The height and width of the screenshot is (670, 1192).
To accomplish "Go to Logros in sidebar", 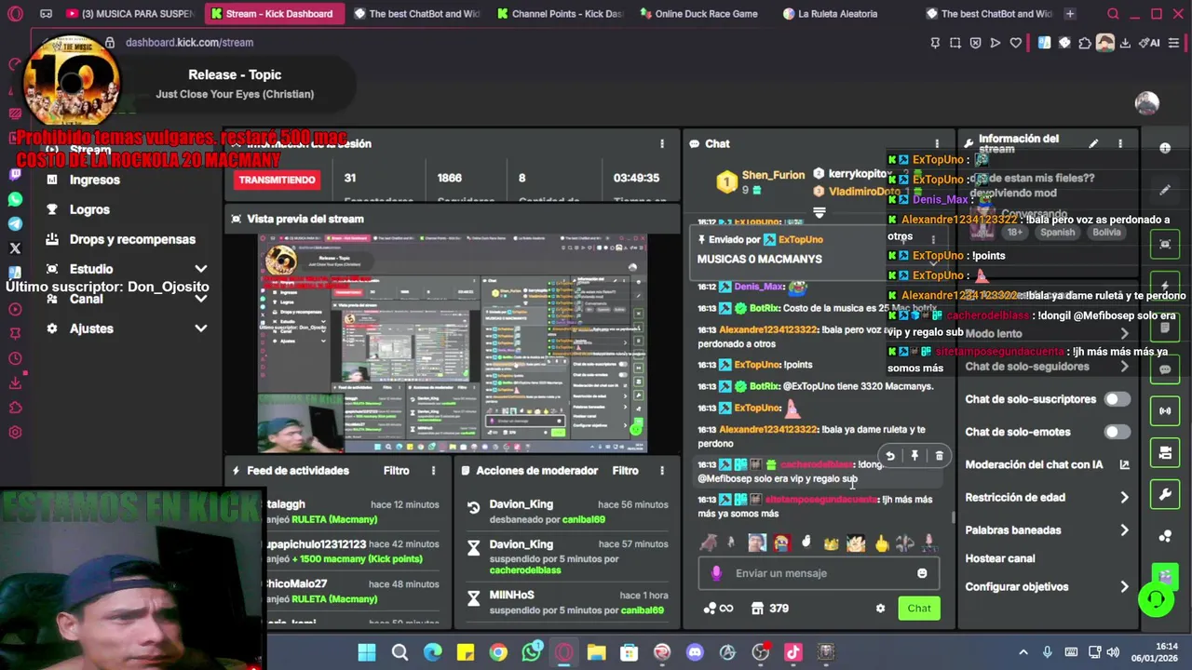I will (x=89, y=209).
